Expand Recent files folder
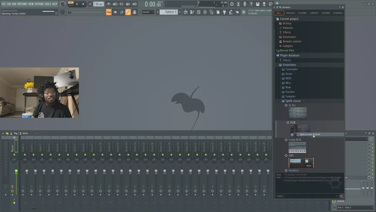The image size is (376, 212). (287, 50)
